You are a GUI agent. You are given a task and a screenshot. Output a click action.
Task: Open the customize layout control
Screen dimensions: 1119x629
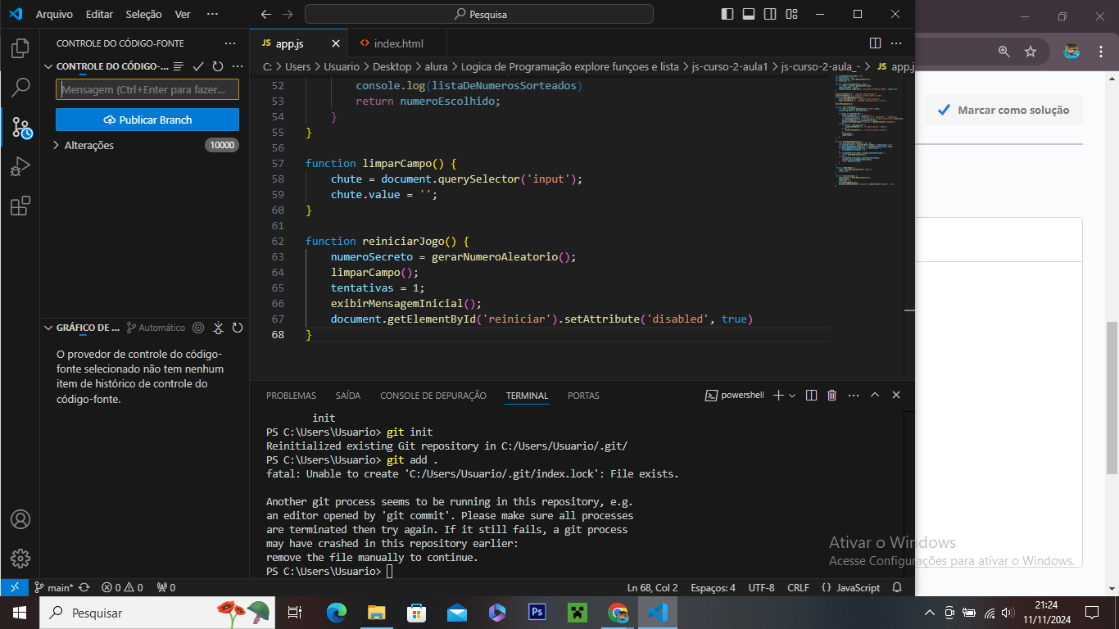pyautogui.click(x=791, y=14)
